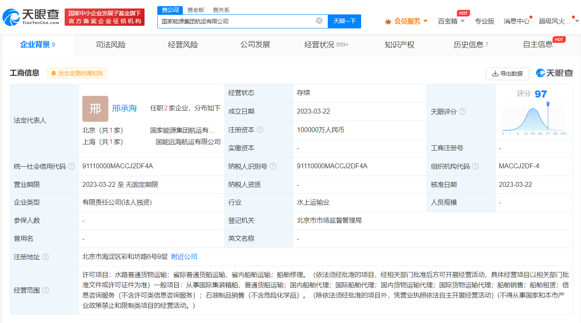Click the question mark beside 天眼评分
This screenshot has width=581, height=323.
[x=462, y=112]
